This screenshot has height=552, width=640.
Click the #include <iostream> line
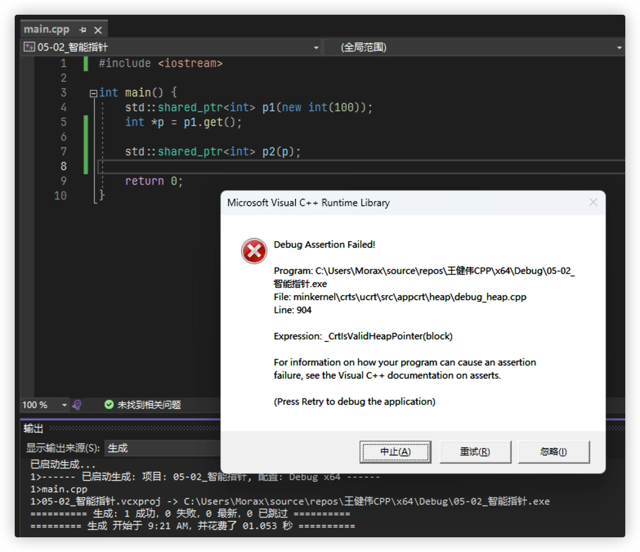coord(161,63)
